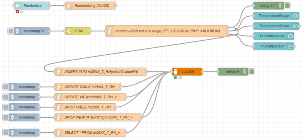Click the Randomize switch node icon
Image resolution: width=303 pixels, height=138 pixels.
(17, 6)
